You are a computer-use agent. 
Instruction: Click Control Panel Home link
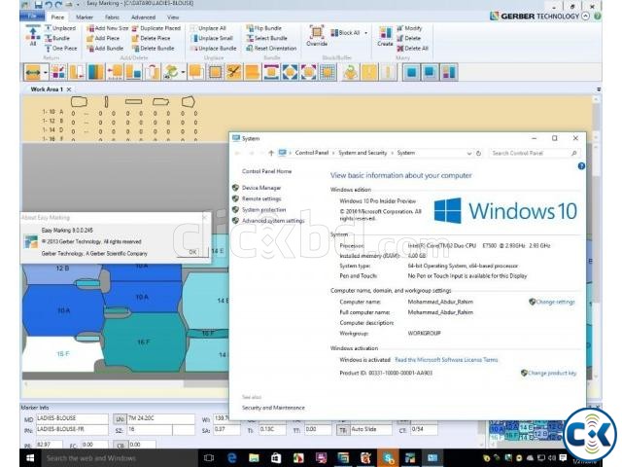(266, 171)
